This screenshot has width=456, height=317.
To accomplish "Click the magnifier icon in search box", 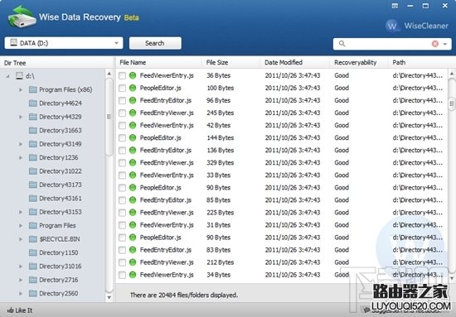I will pyautogui.click(x=342, y=44).
